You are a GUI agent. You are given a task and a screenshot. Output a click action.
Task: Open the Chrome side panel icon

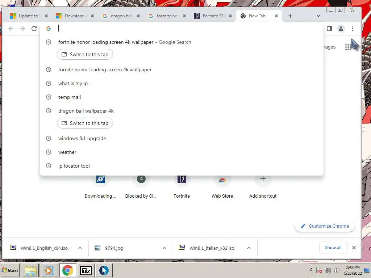click(329, 29)
